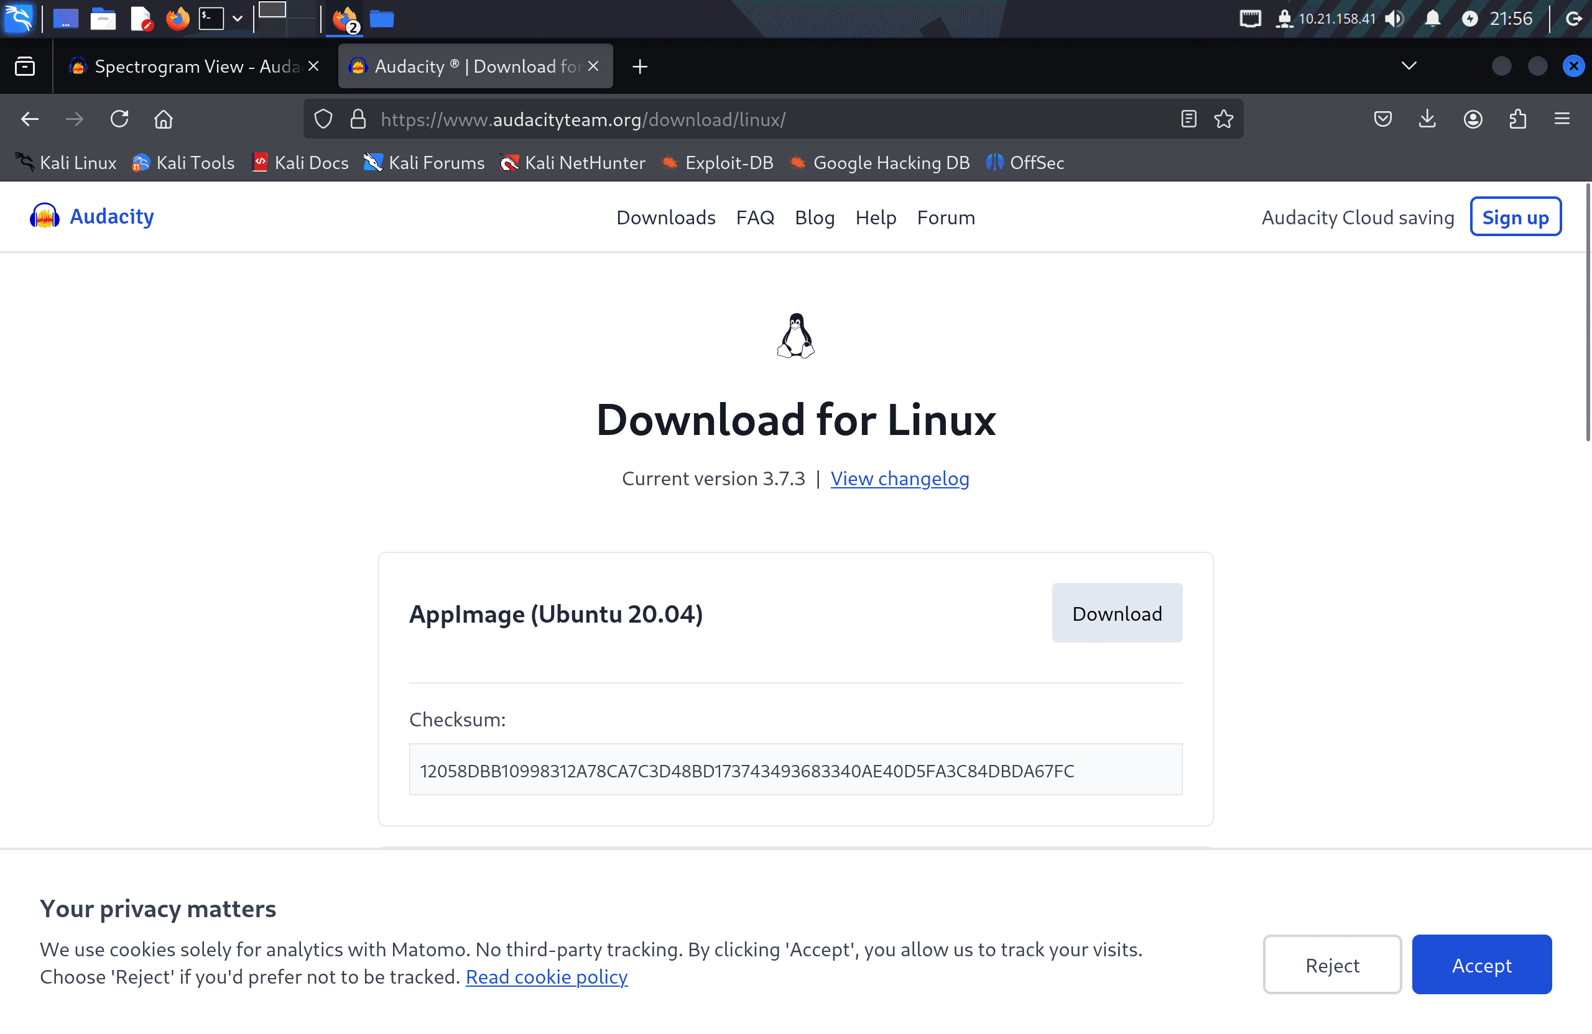Viewport: 1592px width, 1034px height.
Task: Open the extensions puzzle icon
Action: (1518, 120)
